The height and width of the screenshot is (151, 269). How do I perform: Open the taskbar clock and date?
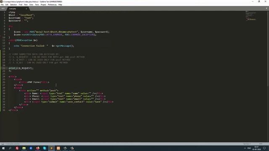point(256,148)
